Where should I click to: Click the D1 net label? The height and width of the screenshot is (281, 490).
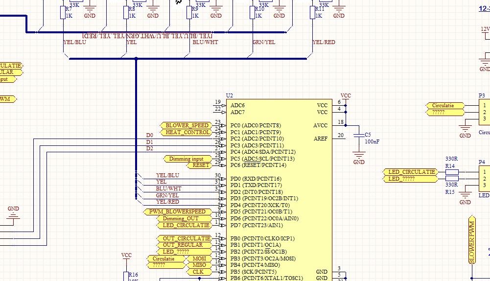150,142
